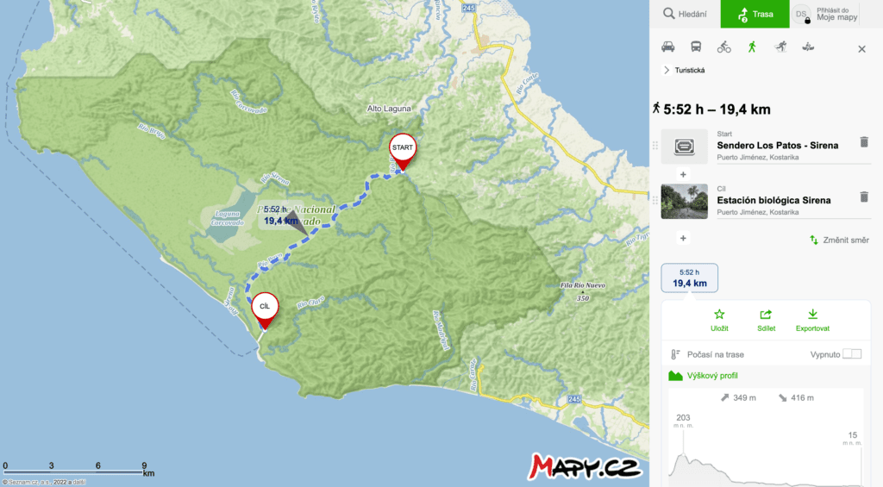The height and width of the screenshot is (487, 883).
Task: Choose the cross-country skiing mode icon
Action: (x=780, y=47)
